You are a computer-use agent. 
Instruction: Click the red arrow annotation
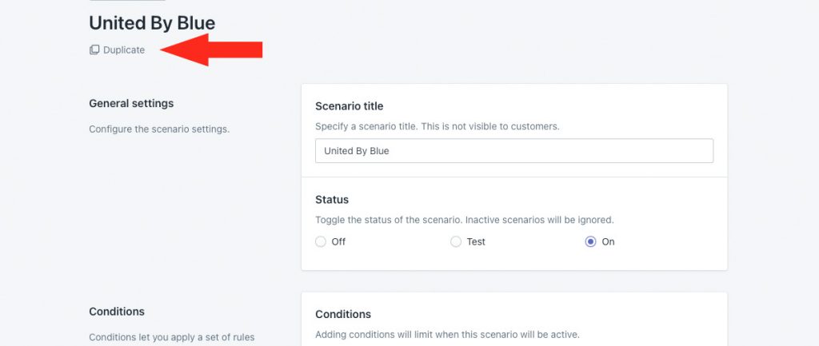(x=211, y=50)
